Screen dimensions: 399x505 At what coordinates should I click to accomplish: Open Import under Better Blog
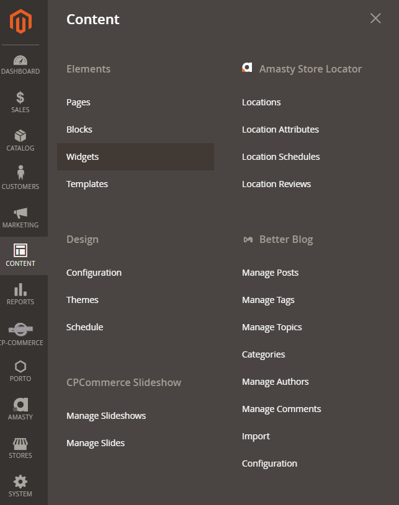(x=256, y=436)
